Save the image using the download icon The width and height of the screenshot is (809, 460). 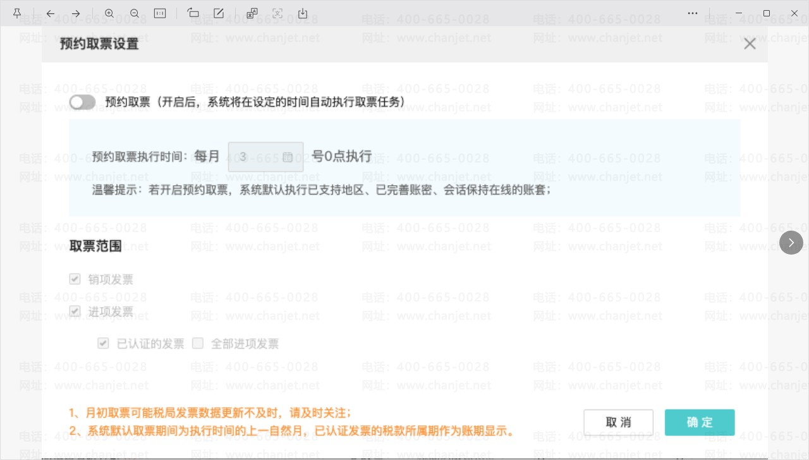point(303,13)
